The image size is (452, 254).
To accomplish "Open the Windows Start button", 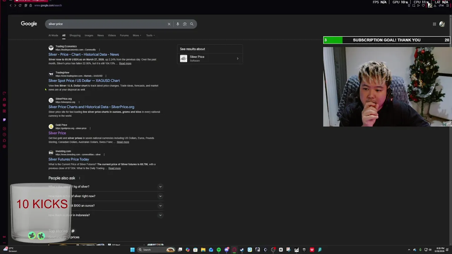I will [132, 250].
